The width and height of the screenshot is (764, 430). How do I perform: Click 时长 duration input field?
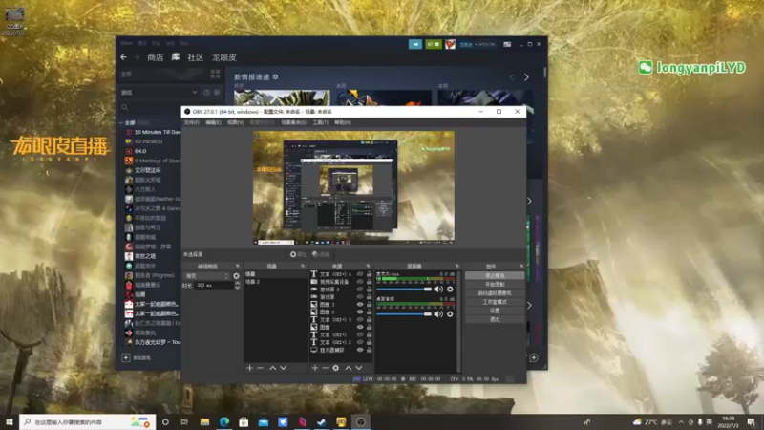(x=213, y=285)
